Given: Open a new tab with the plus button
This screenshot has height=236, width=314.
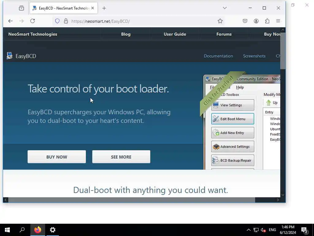Looking at the screenshot, I should pos(104,8).
